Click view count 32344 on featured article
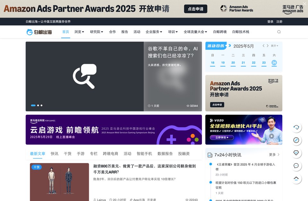 click(192, 106)
